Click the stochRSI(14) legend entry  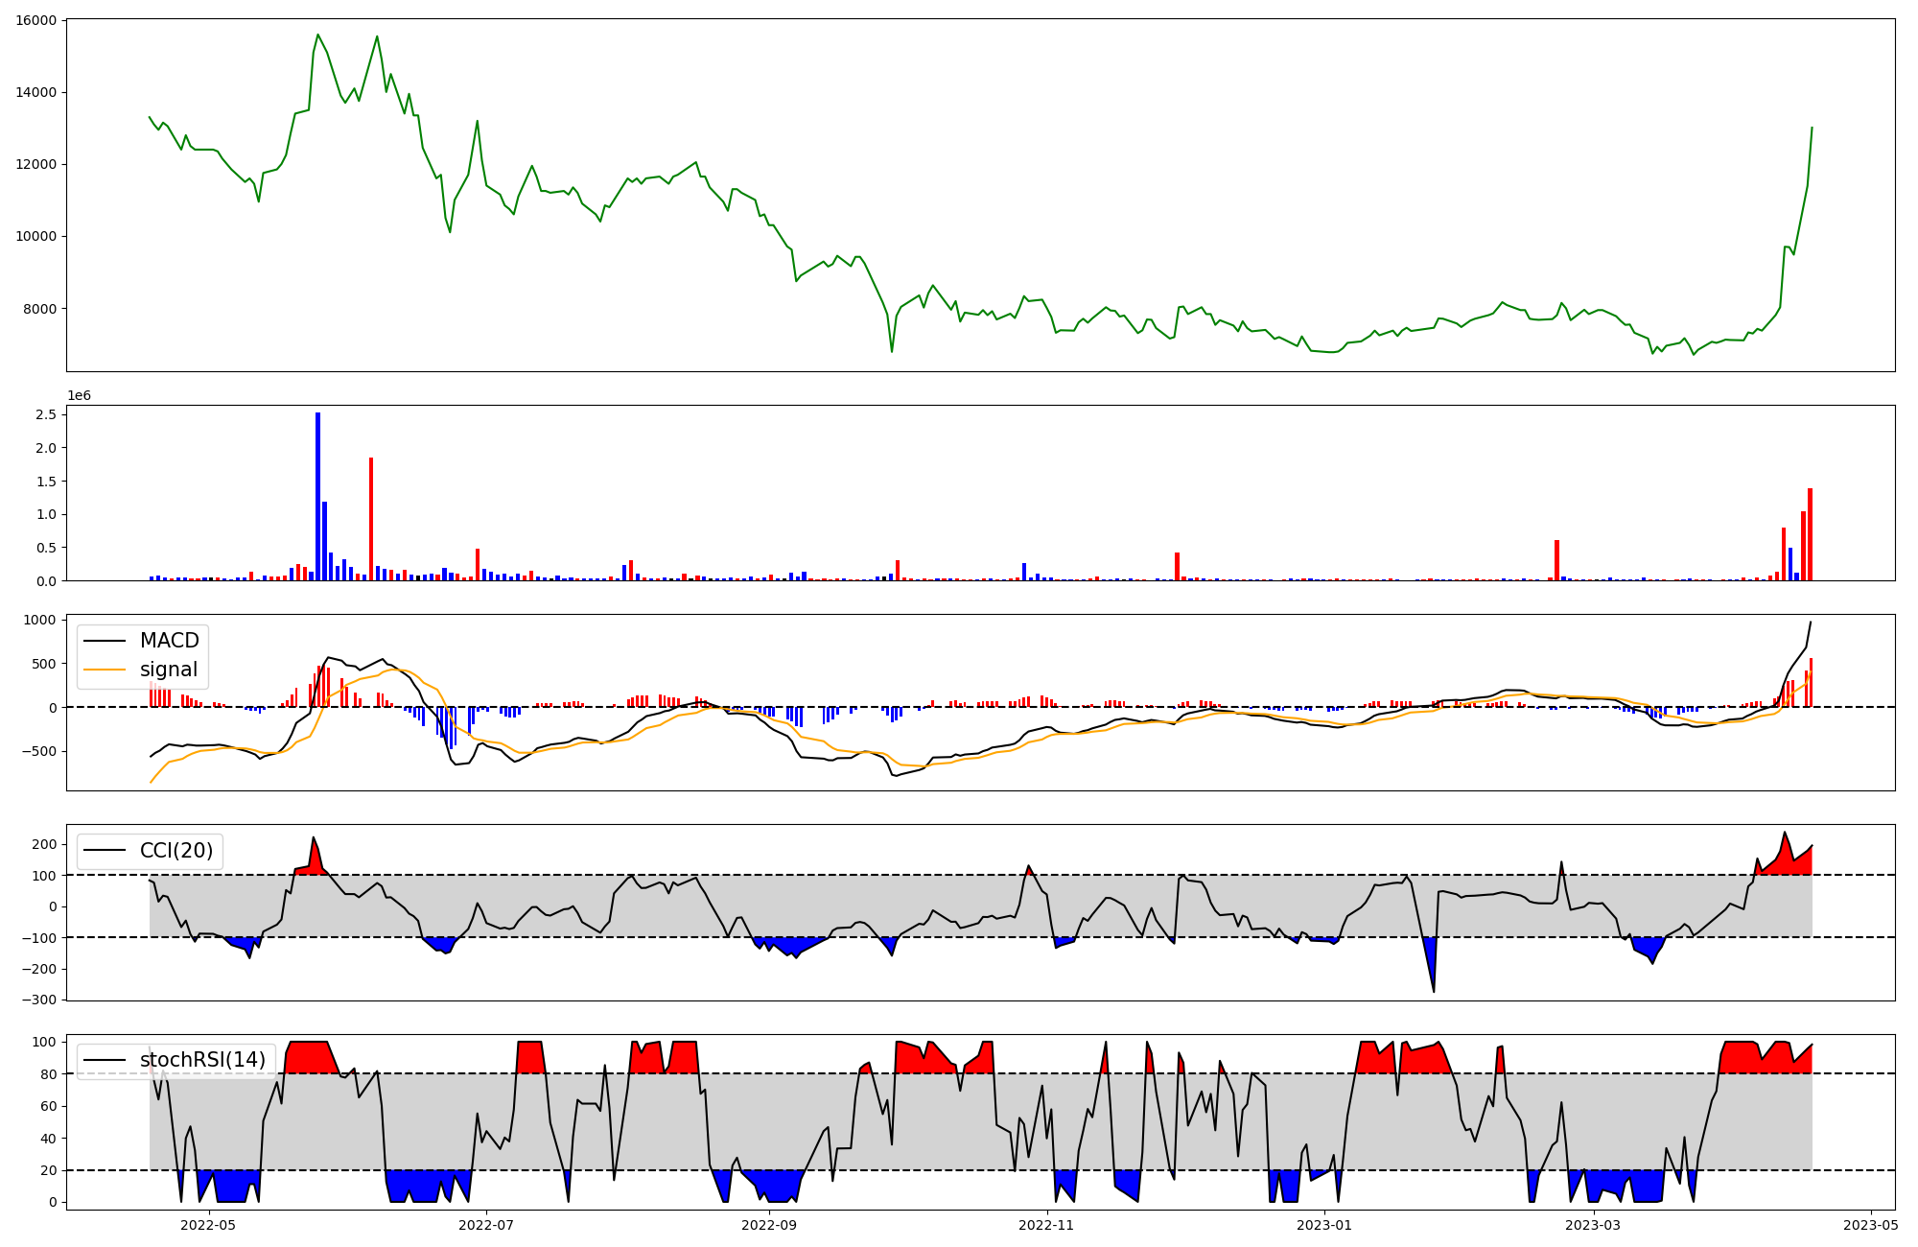point(202,1060)
